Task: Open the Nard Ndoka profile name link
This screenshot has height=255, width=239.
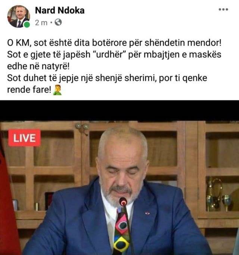Action: tap(60, 10)
